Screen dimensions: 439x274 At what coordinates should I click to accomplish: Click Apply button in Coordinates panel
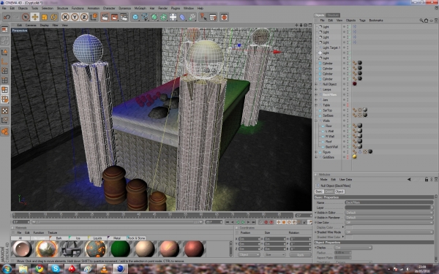coord(301,255)
